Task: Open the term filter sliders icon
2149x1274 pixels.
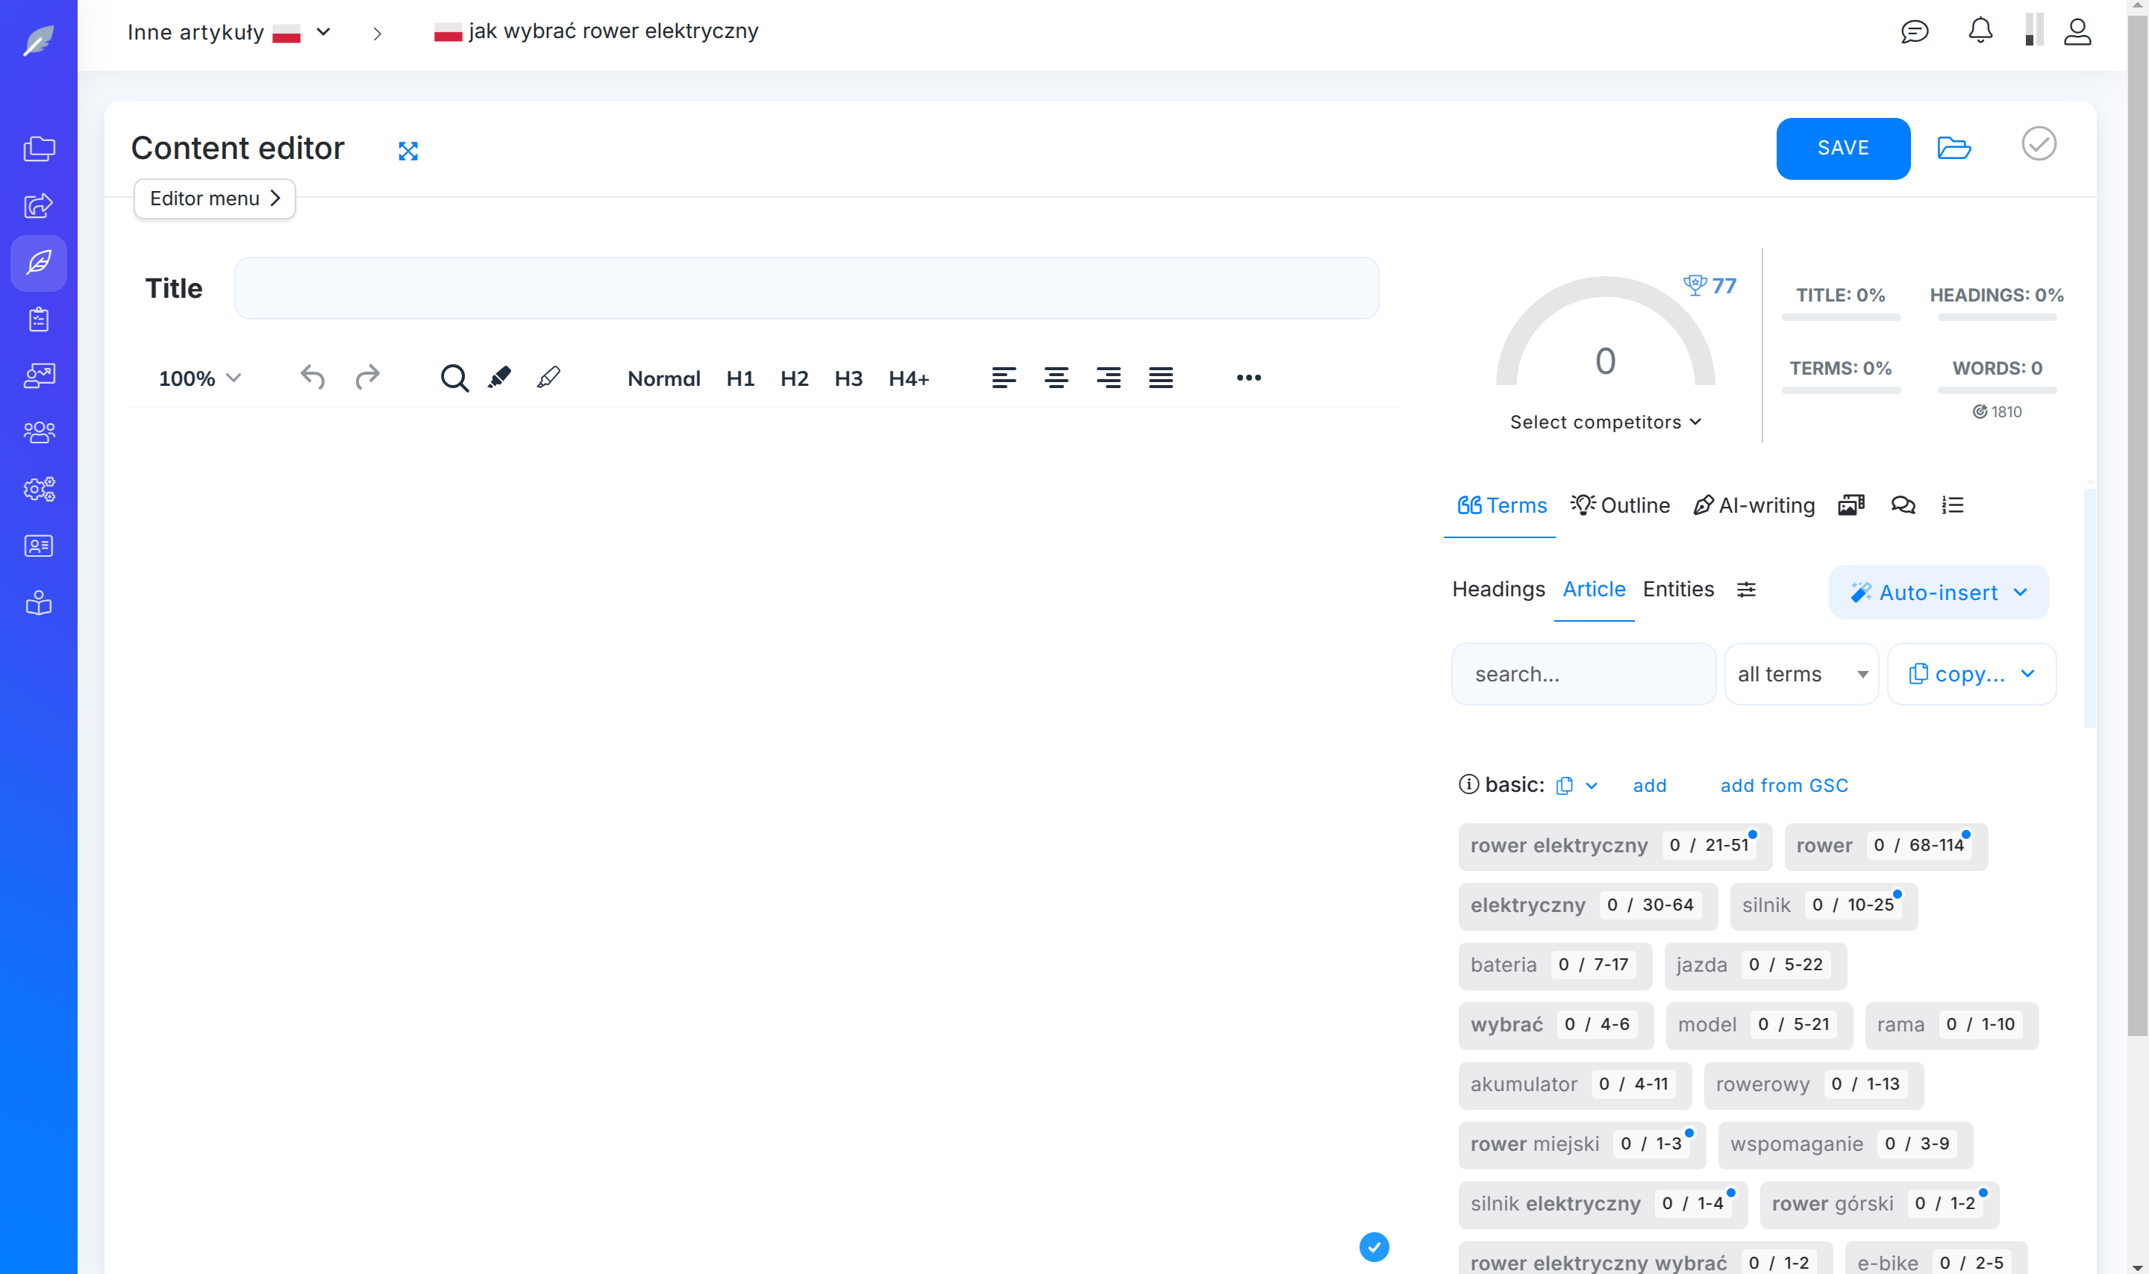Action: [x=1747, y=590]
